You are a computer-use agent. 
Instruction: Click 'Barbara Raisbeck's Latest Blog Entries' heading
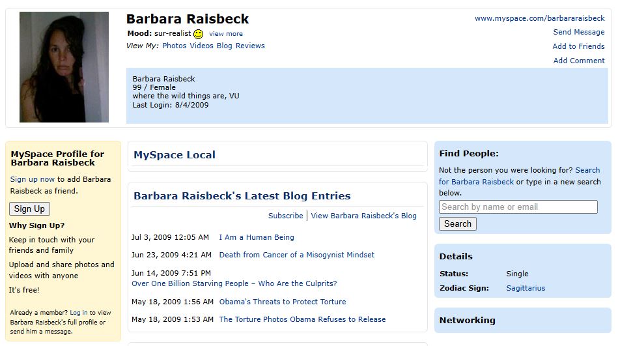(x=242, y=195)
